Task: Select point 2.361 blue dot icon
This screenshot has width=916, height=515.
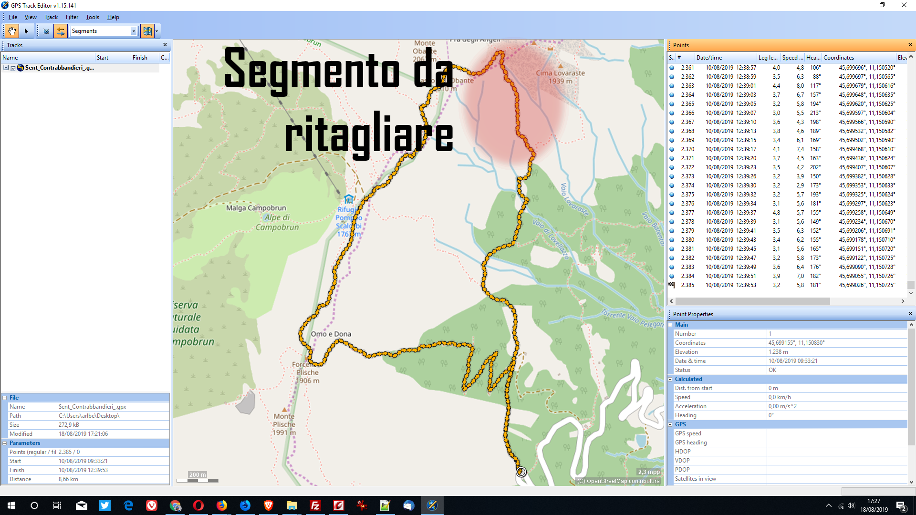Action: pos(672,68)
